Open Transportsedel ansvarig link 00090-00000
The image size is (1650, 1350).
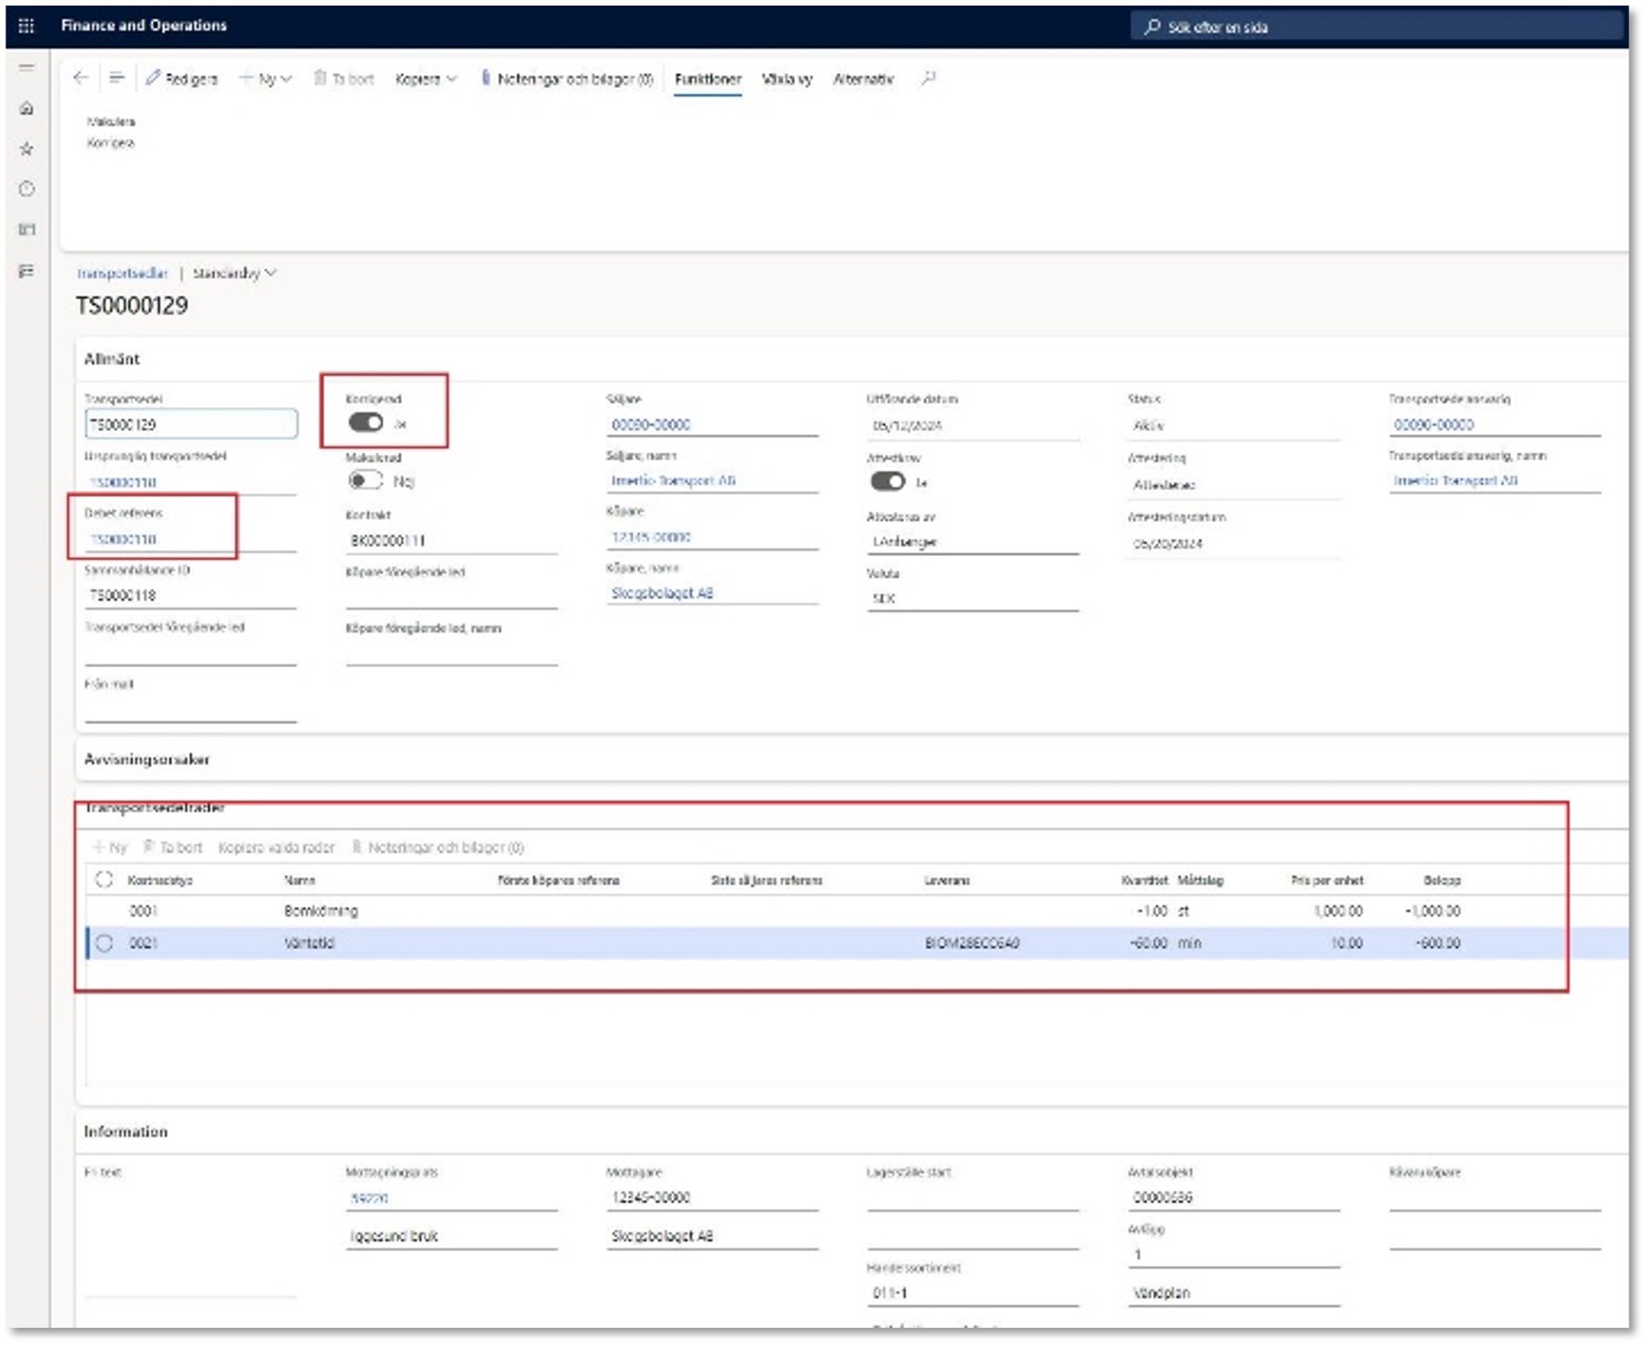pos(1433,425)
